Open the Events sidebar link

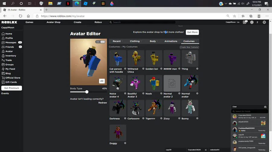click(x=5, y=93)
